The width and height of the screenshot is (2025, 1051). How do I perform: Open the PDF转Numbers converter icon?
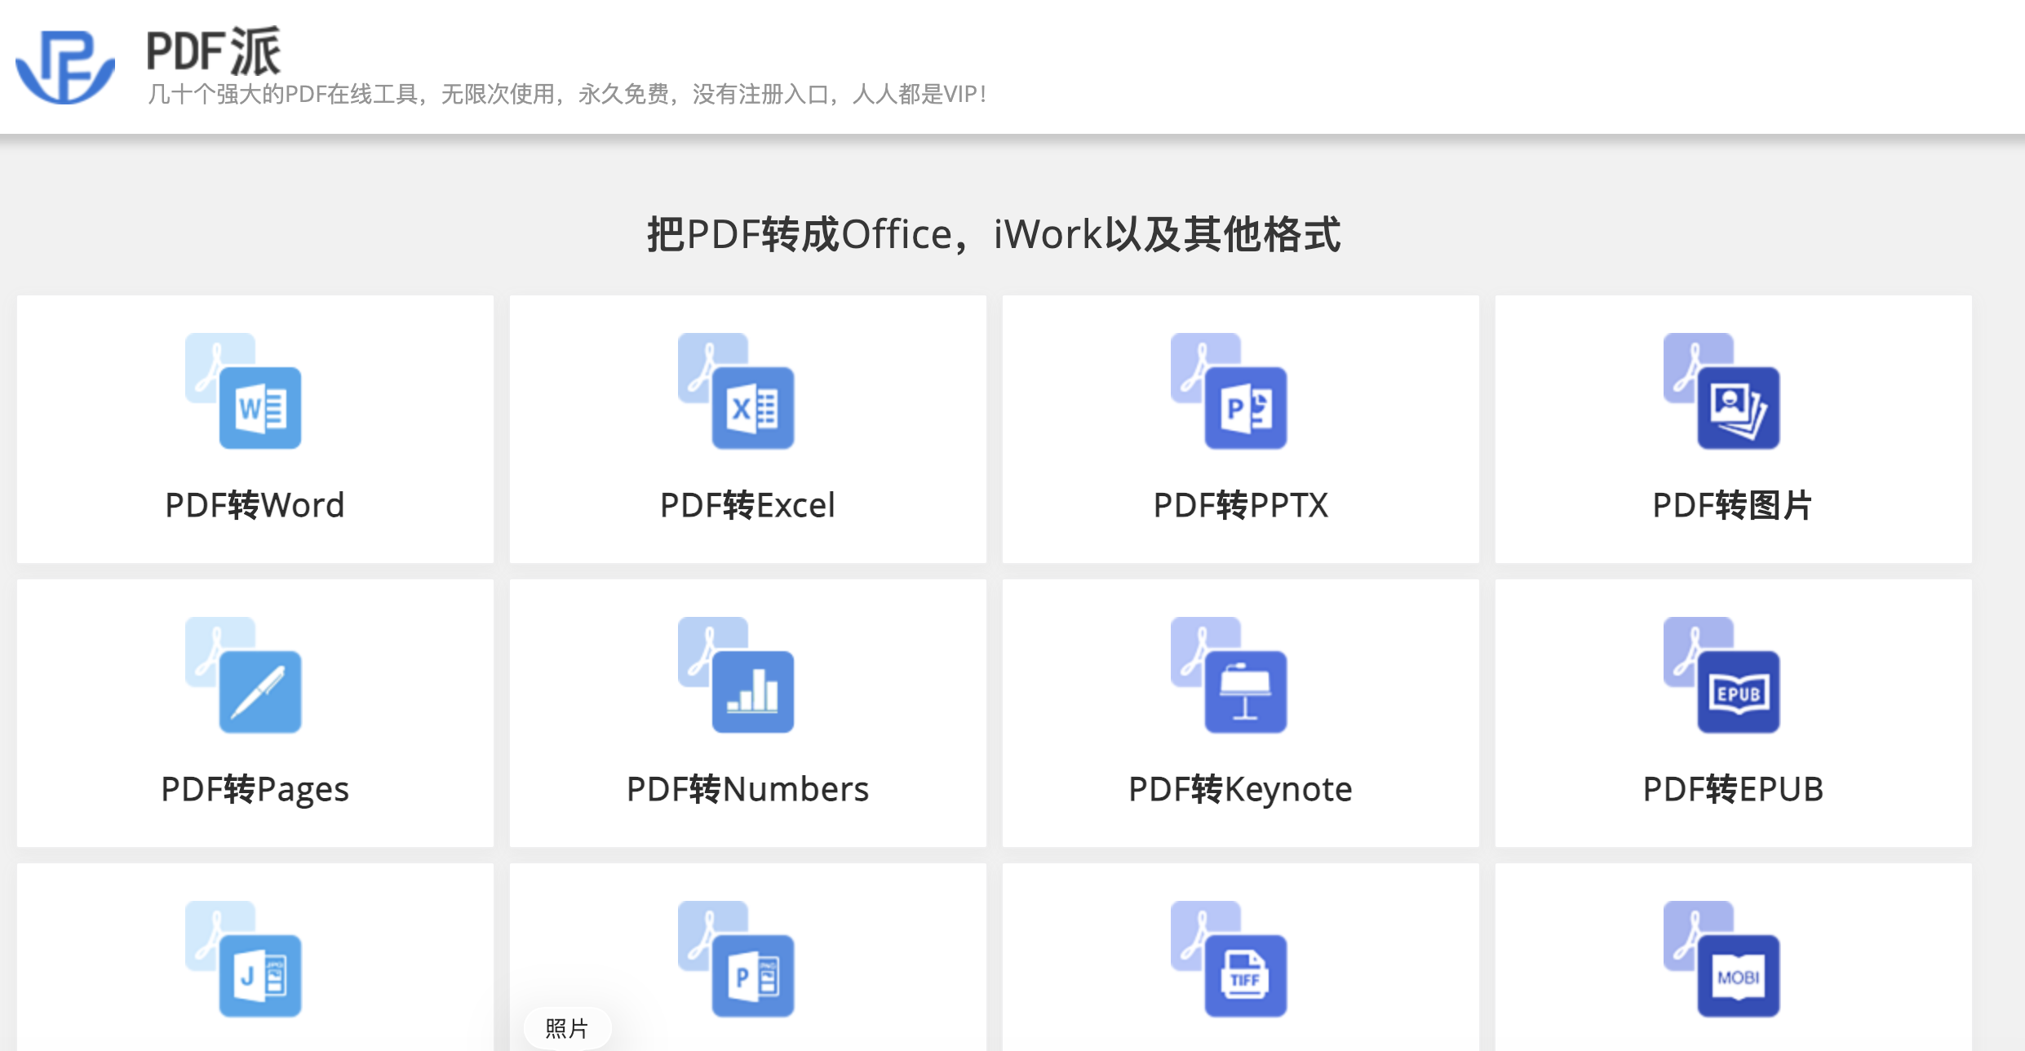(736, 674)
